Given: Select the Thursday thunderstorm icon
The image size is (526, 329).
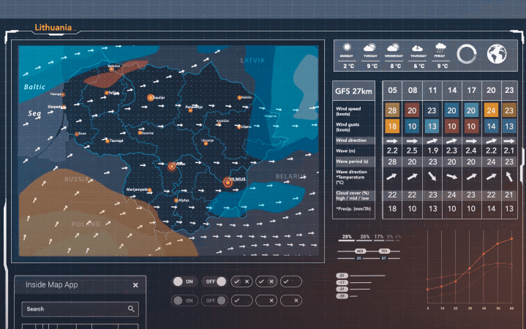Looking at the screenshot, I should point(417,48).
